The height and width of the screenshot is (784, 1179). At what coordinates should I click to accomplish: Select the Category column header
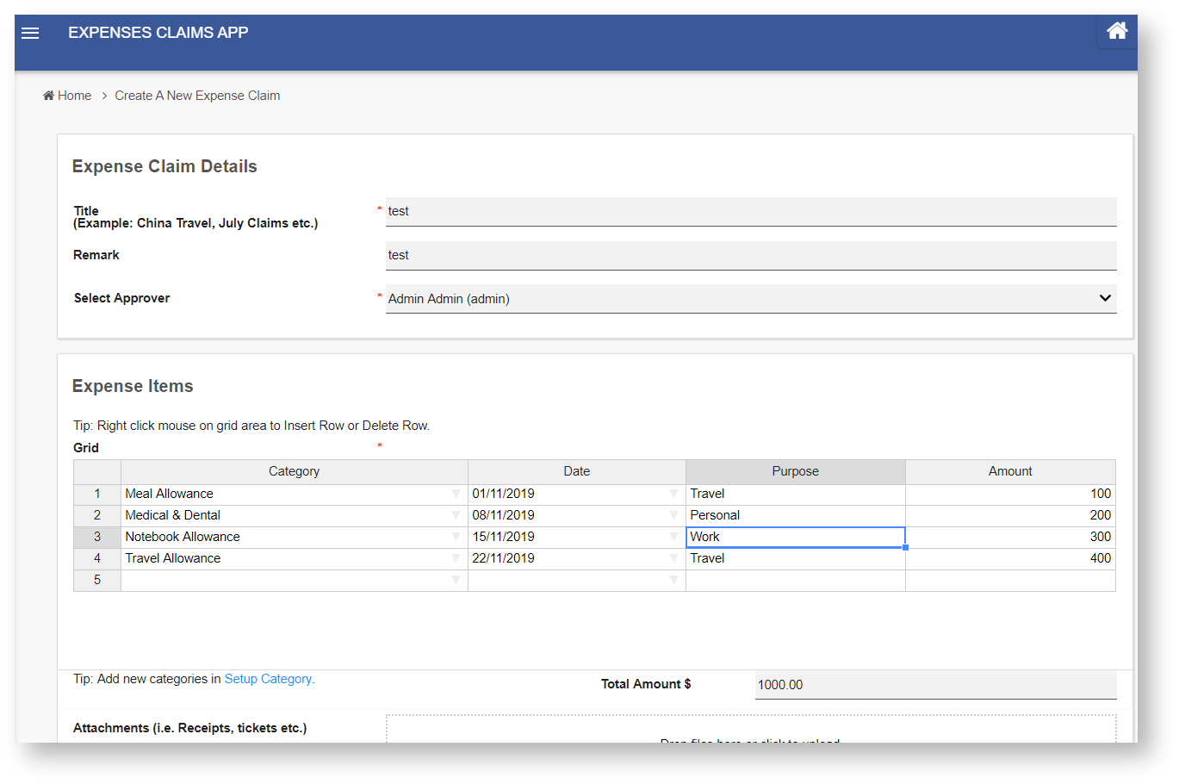[x=294, y=471]
